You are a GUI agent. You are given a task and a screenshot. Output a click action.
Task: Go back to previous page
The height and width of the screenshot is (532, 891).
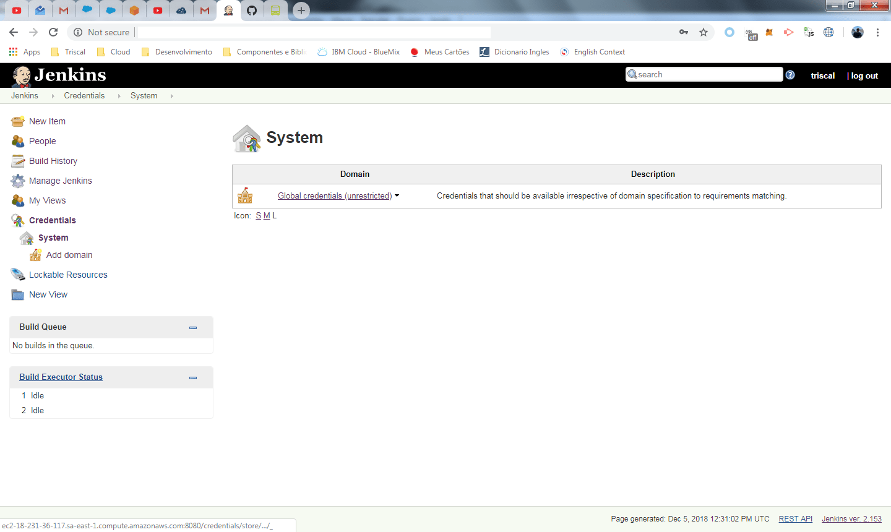(14, 32)
